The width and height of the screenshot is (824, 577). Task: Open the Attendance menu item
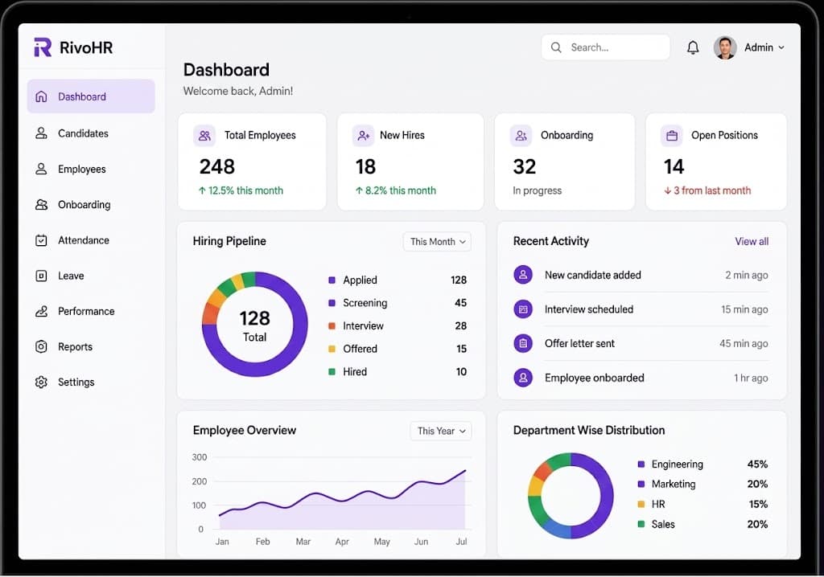click(x=91, y=240)
